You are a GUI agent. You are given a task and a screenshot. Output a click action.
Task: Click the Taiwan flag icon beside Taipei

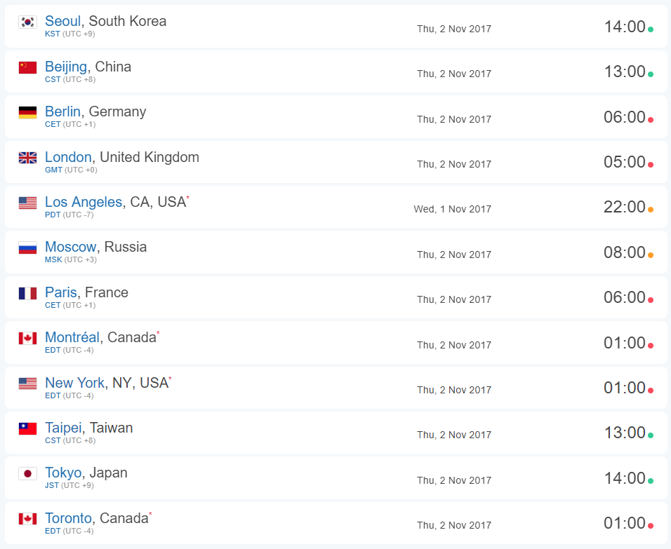[x=27, y=428]
